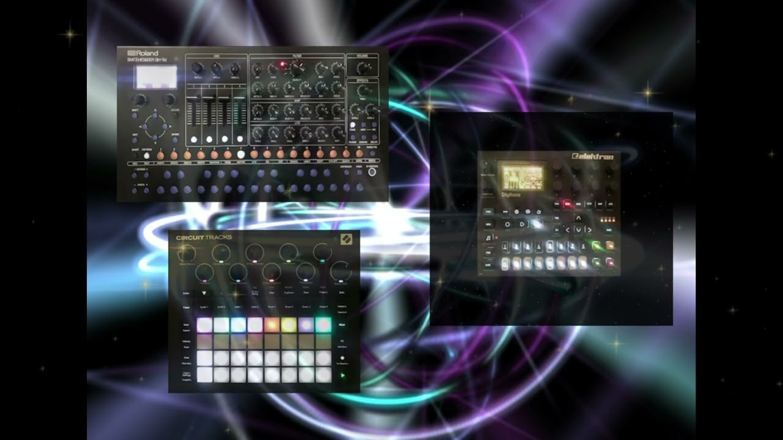Tap the cyan-glowing pad on Circuit Tracks
Screen dimensions: 783x440
(x=239, y=325)
